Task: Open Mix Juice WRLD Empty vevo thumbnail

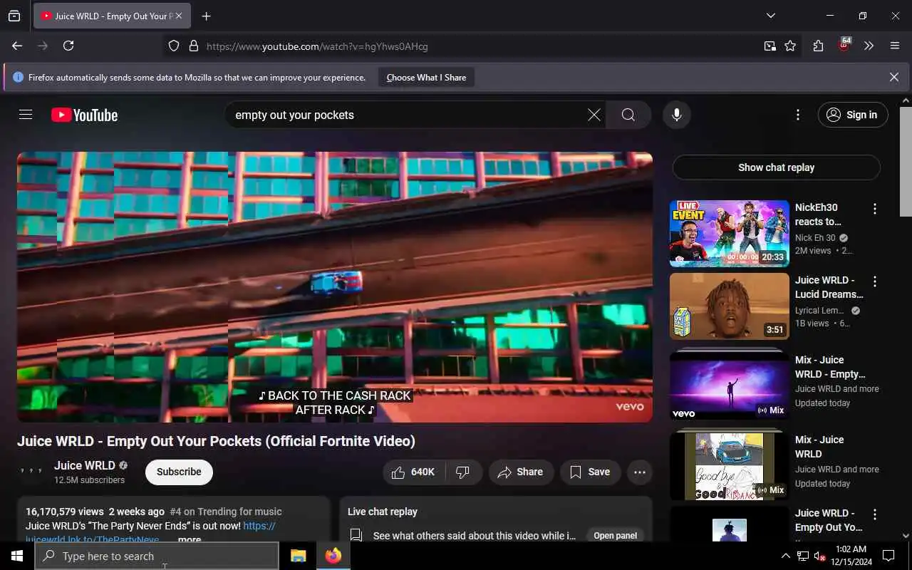Action: click(730, 385)
